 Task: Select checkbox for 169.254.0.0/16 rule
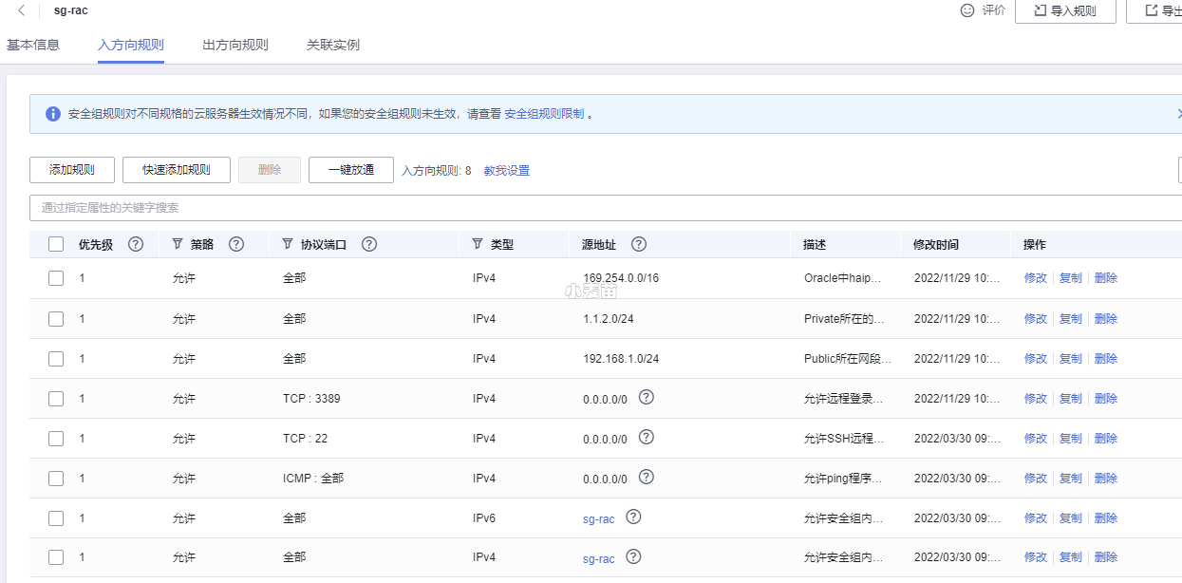(56, 278)
